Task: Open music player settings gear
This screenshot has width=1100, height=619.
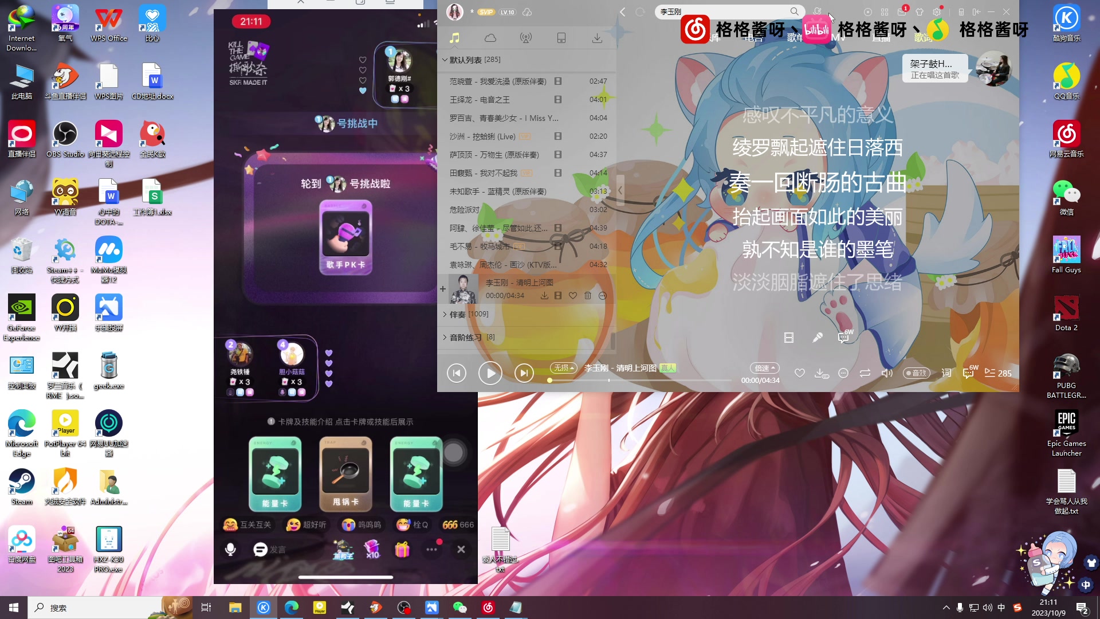Action: (x=937, y=11)
